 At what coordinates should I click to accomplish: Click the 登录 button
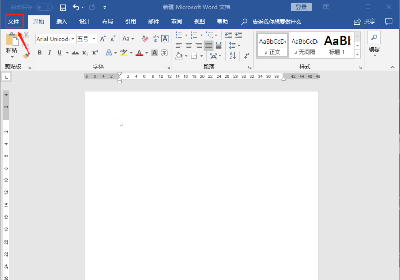point(301,7)
